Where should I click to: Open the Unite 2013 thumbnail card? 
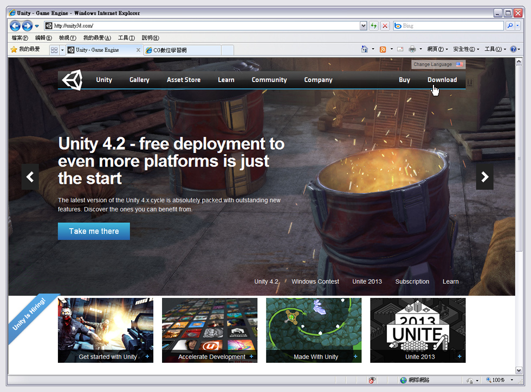[418, 330]
